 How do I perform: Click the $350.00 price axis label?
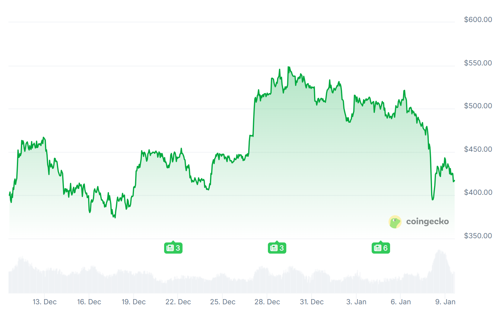pos(478,236)
